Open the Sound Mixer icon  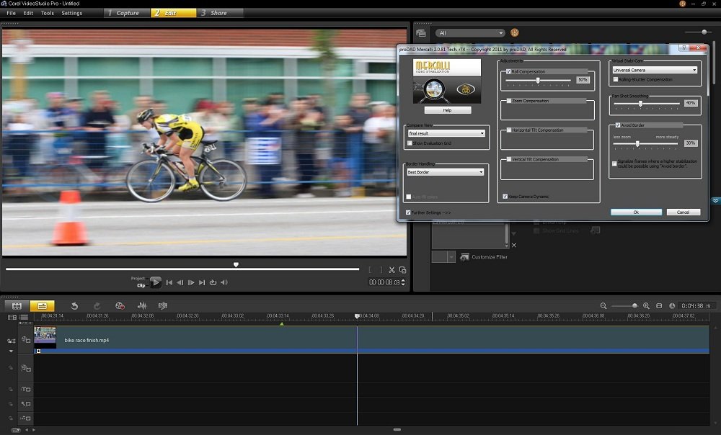pyautogui.click(x=141, y=306)
